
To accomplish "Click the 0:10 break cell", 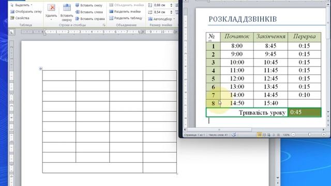I will coord(305,95).
